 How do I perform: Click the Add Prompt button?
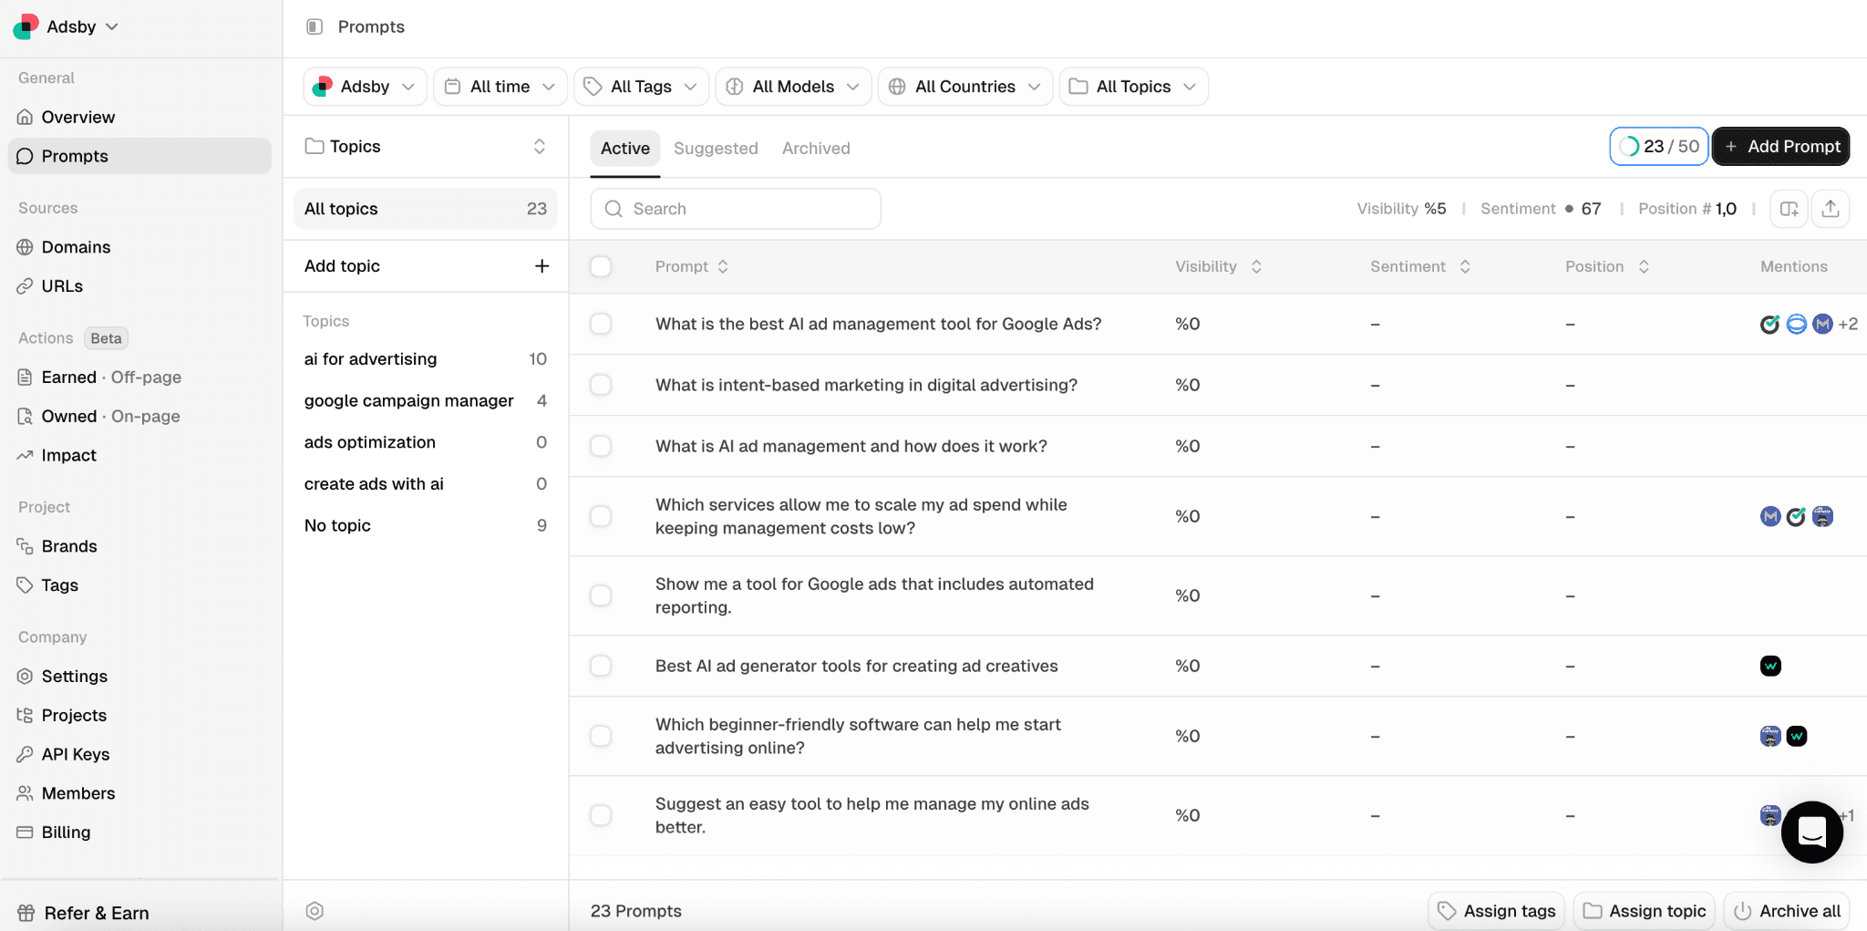click(1780, 147)
